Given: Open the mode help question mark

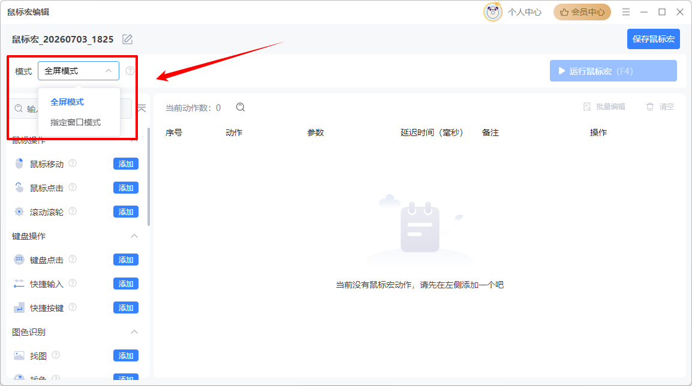Looking at the screenshot, I should tap(130, 71).
